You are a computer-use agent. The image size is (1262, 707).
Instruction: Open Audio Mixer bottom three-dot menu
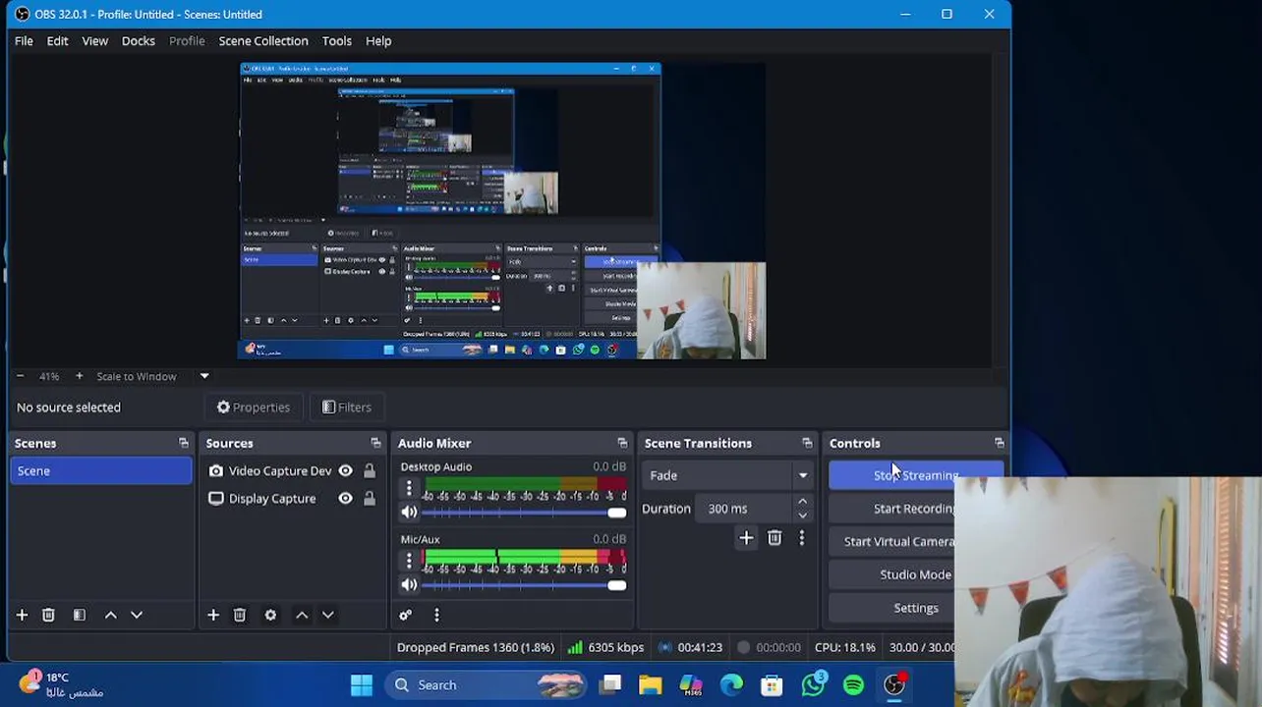coord(436,615)
